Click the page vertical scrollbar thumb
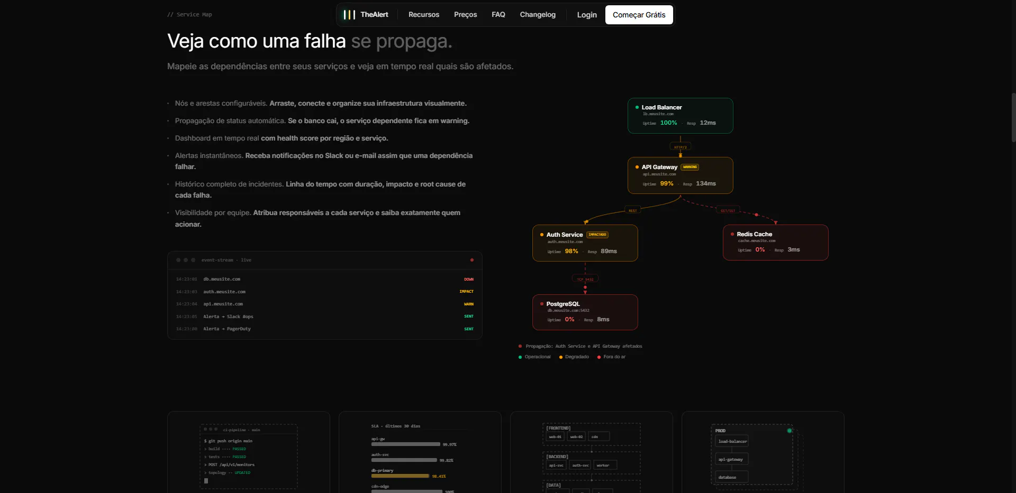The image size is (1016, 493). tap(1013, 117)
